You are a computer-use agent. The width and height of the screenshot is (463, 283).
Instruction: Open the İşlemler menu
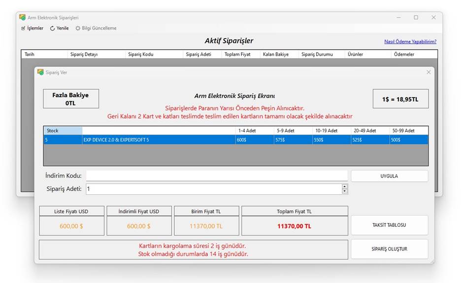tap(32, 28)
